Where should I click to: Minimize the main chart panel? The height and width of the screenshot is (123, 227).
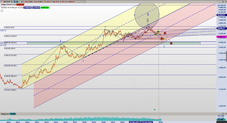pos(220,2)
